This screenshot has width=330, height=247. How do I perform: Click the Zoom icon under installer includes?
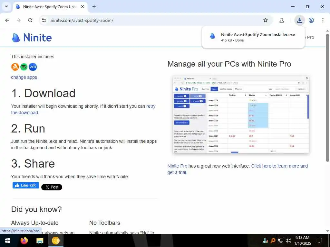click(33, 67)
